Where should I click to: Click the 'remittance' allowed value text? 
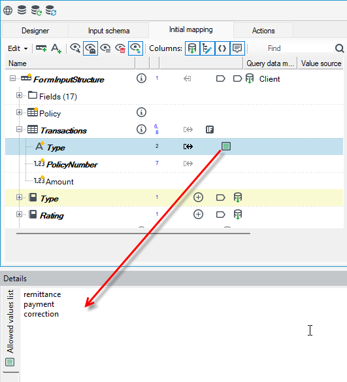pyautogui.click(x=42, y=294)
